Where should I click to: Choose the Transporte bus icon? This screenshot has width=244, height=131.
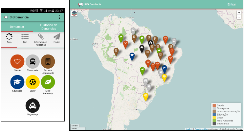pyautogui.click(x=33, y=61)
